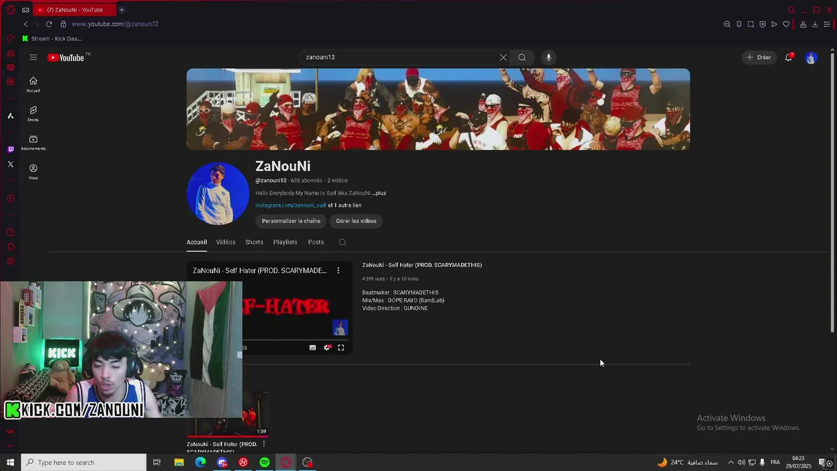The height and width of the screenshot is (471, 837).
Task: Click Gérer les vidéos button
Action: click(356, 221)
